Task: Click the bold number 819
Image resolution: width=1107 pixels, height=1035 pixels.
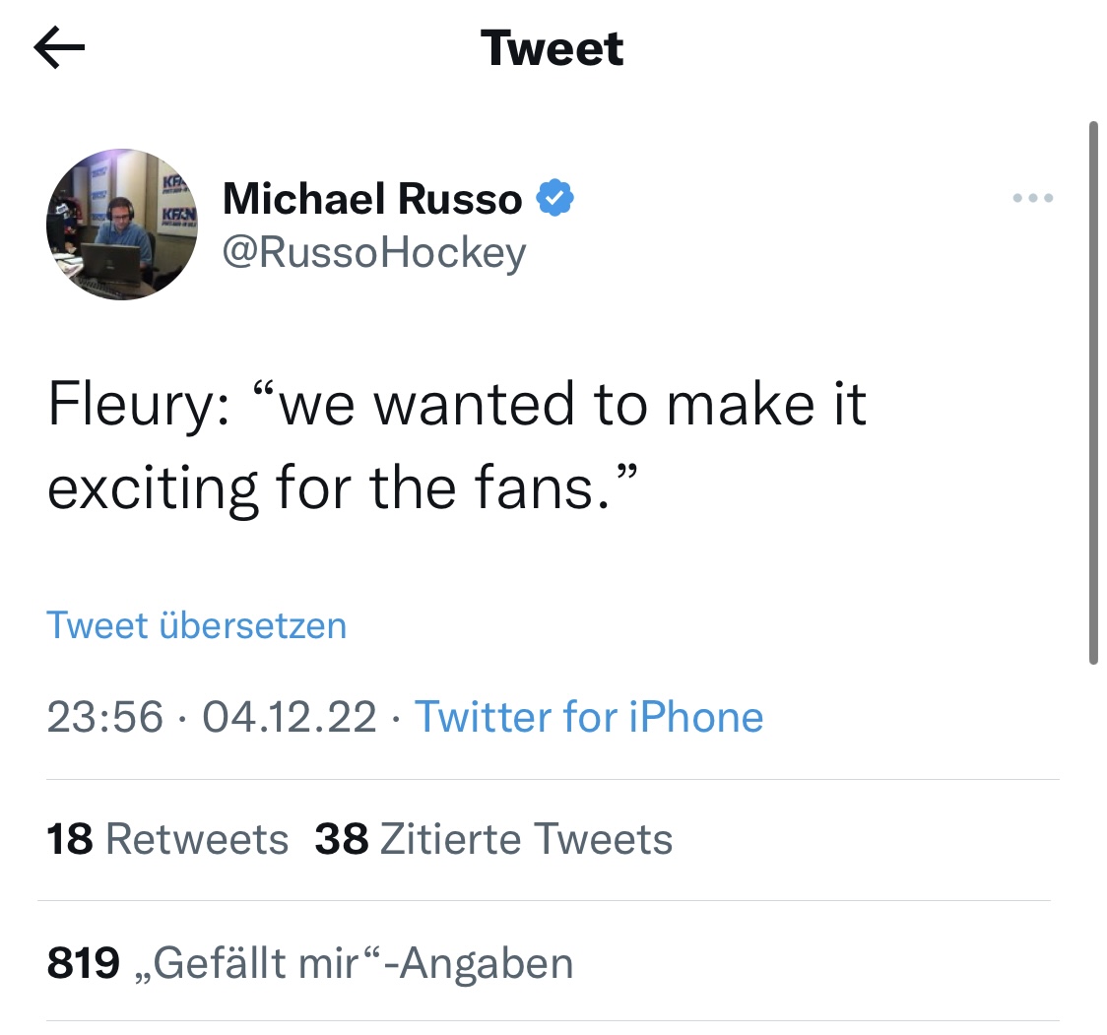Action: point(84,963)
